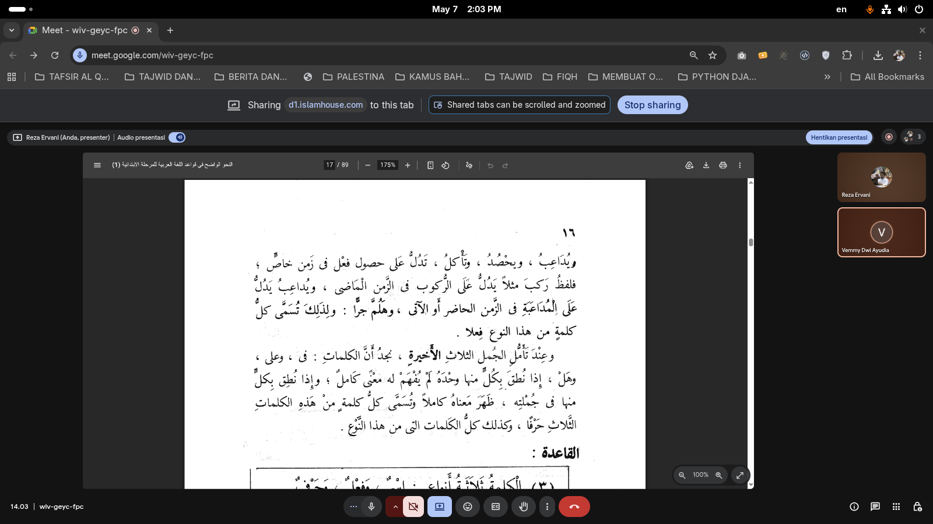
Task: Zoom in the PDF with plus button
Action: (408, 165)
